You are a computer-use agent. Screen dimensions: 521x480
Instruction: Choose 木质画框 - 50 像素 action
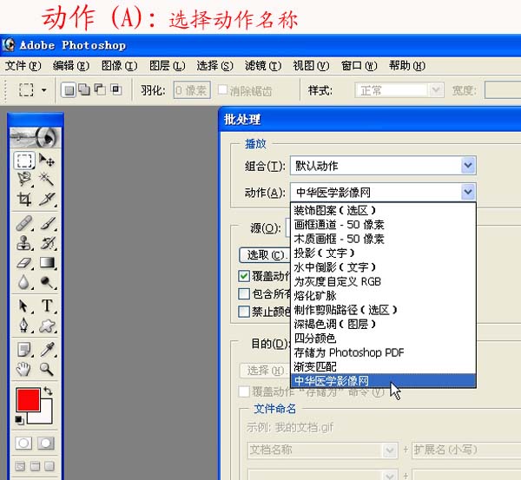tap(384, 239)
